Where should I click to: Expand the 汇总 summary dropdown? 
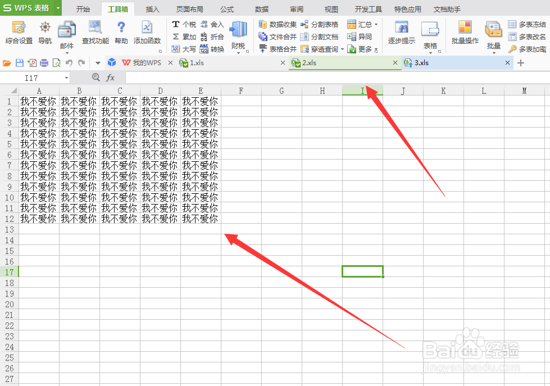[x=376, y=25]
